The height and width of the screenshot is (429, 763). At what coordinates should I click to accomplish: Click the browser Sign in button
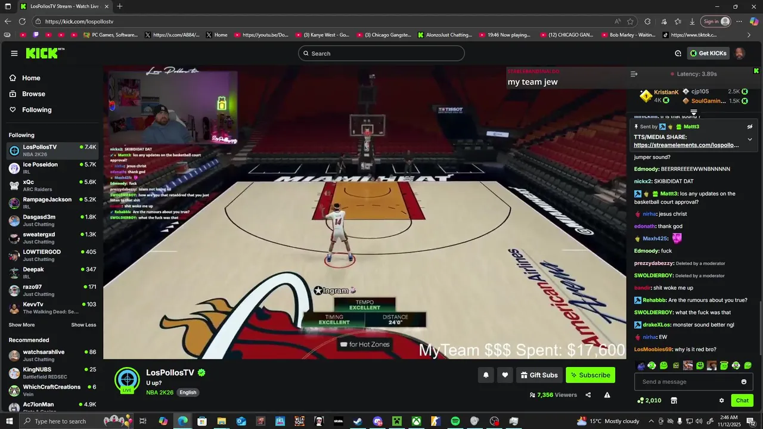pos(715,21)
